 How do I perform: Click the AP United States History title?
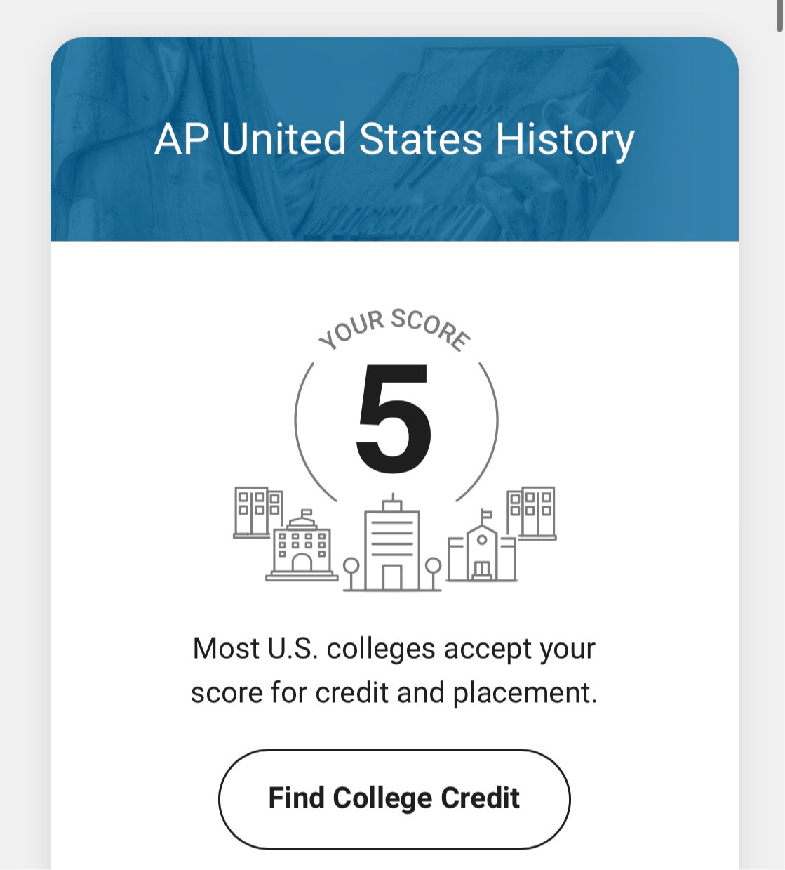(x=394, y=139)
